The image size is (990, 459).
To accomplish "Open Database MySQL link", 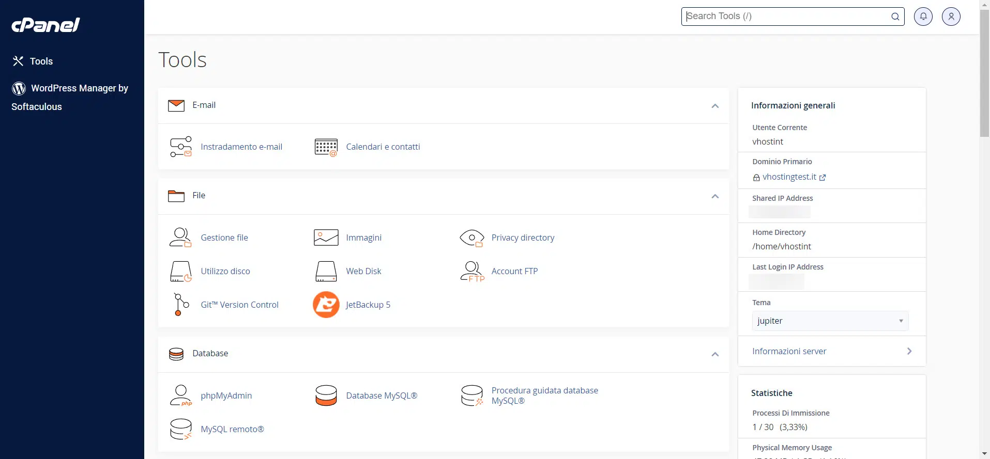I will click(x=382, y=395).
